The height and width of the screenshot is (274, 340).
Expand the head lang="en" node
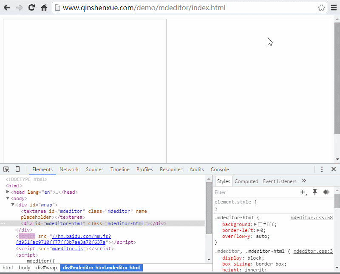[x=8, y=192]
